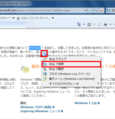Click highlighted Windows text in paragraph
Viewport: 115px width, 119px height.
[35, 48]
